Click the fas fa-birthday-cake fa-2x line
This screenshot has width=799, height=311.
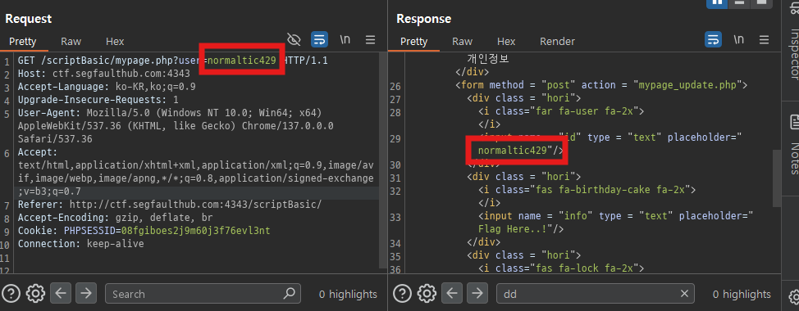[x=587, y=190]
